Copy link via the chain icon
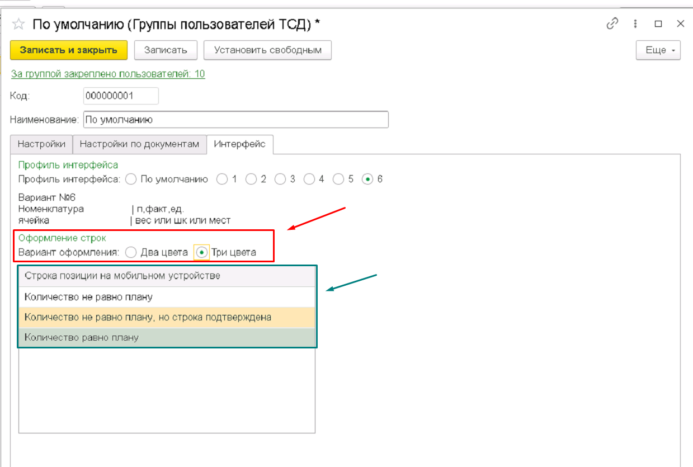 pos(612,23)
